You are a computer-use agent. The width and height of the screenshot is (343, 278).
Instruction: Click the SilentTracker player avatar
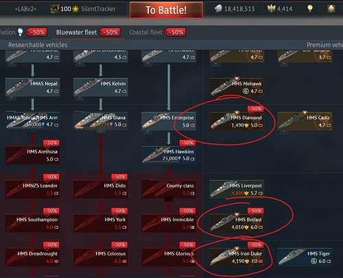pyautogui.click(x=55, y=9)
